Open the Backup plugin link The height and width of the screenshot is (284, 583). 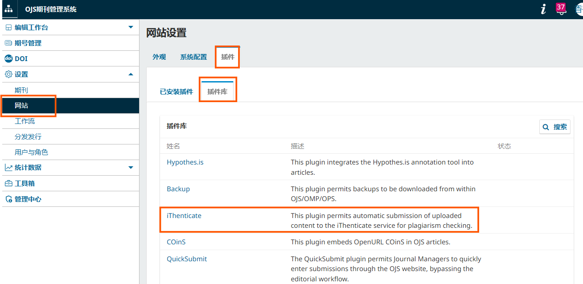pos(178,189)
